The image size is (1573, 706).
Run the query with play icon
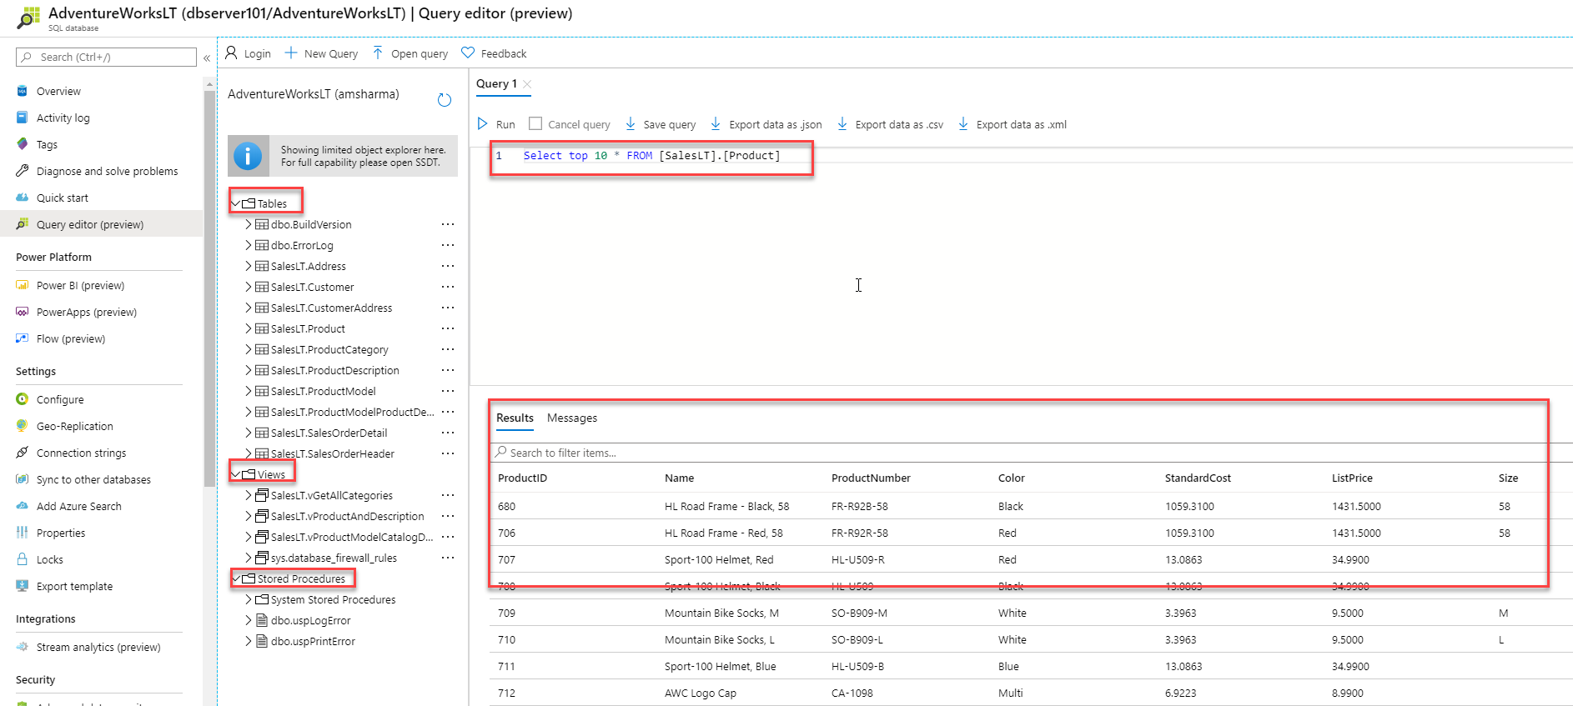(483, 123)
